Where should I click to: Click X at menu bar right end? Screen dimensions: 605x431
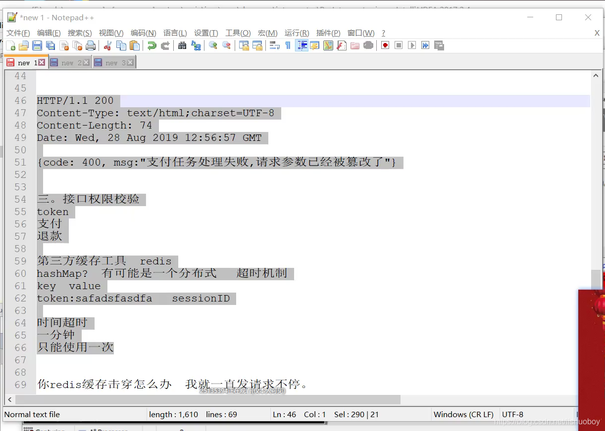click(x=597, y=33)
